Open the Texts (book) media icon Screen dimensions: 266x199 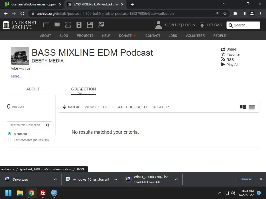pyautogui.click(x=57, y=25)
